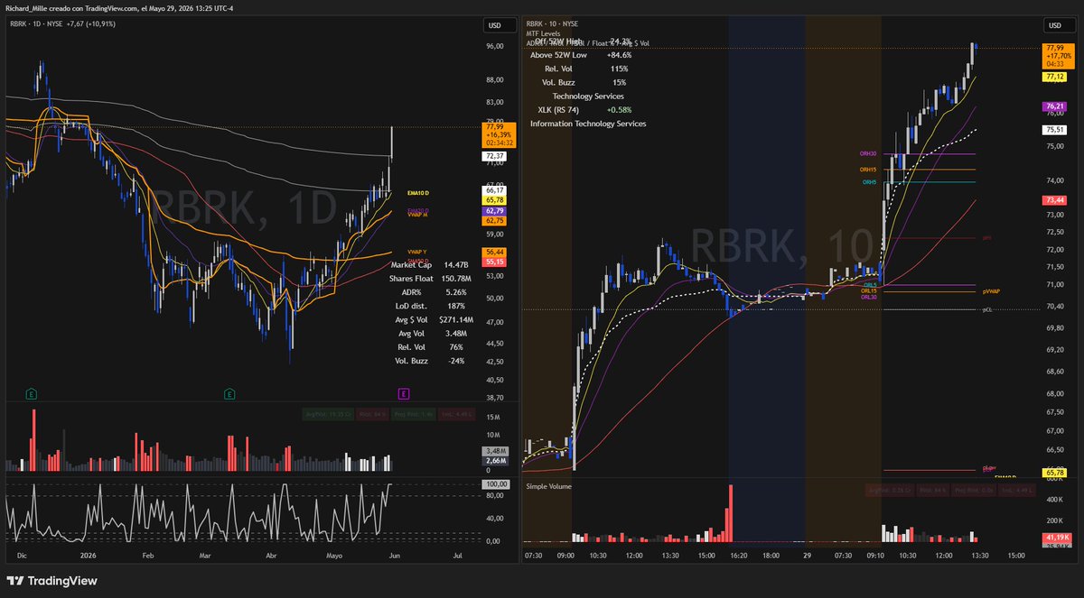Click the Shares Float 150.78M value

point(454,279)
